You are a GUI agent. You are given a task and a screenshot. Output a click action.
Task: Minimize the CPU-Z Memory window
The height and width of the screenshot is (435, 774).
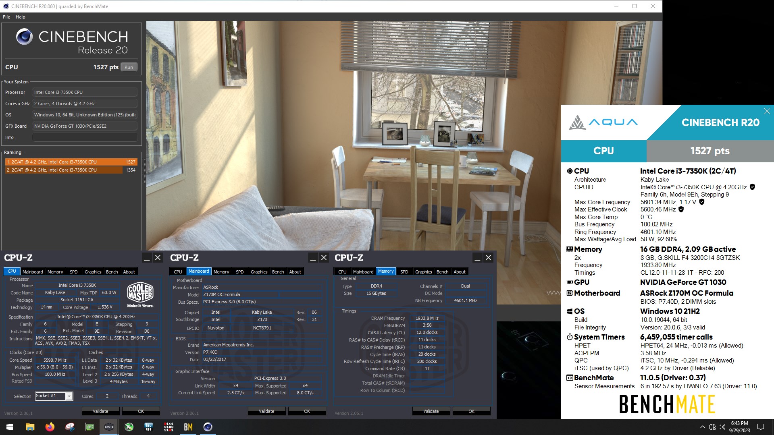click(477, 258)
